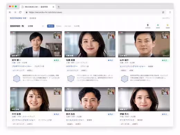Viewport: 180px width, 135px height.
Task: Click the padlock icon in address bar
Action: (x=27, y=12)
